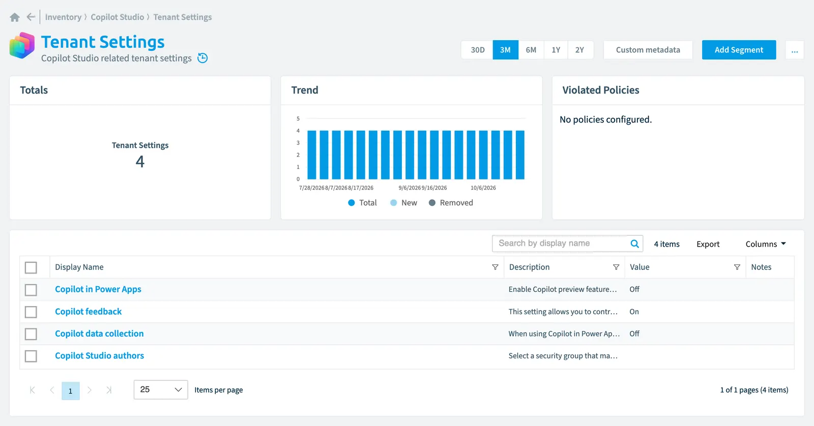Screen dimensions: 814x426
Task: Go to last page pager icon
Action: 109,390
